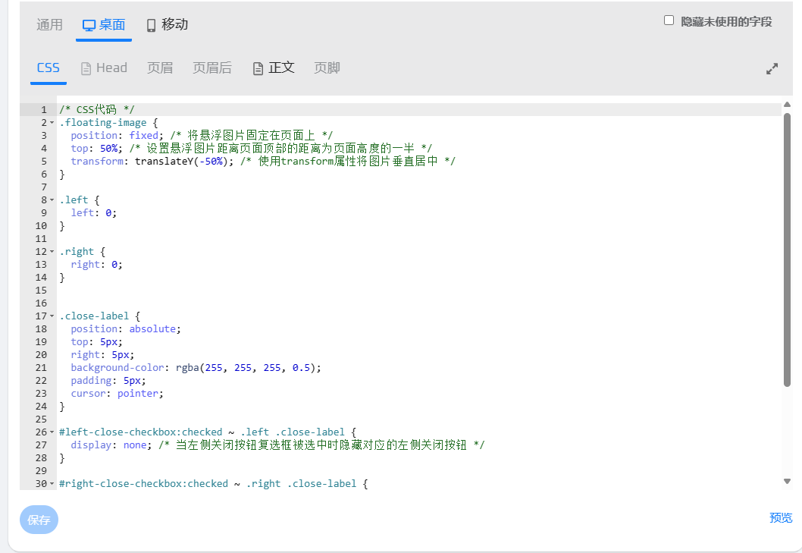Fold the .right block at line 12
The width and height of the screenshot is (802, 553).
tap(52, 252)
